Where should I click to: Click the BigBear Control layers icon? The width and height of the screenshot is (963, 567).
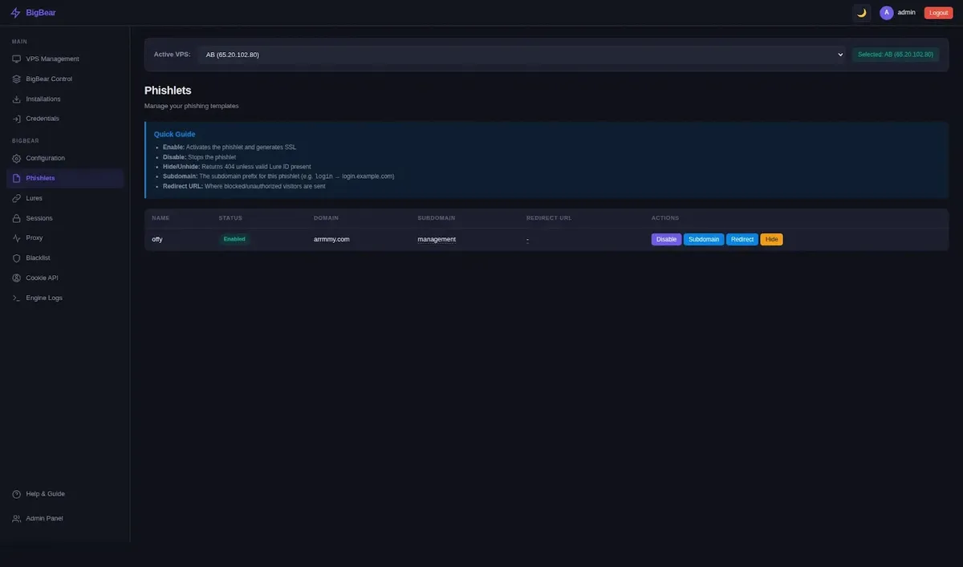17,79
